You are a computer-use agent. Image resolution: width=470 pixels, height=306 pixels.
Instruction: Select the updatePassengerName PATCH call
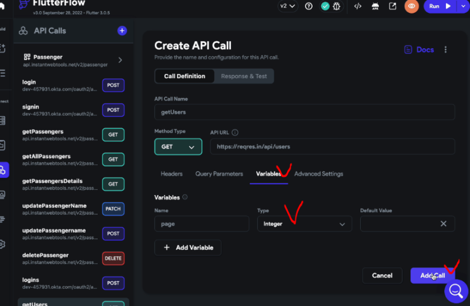pos(73,209)
